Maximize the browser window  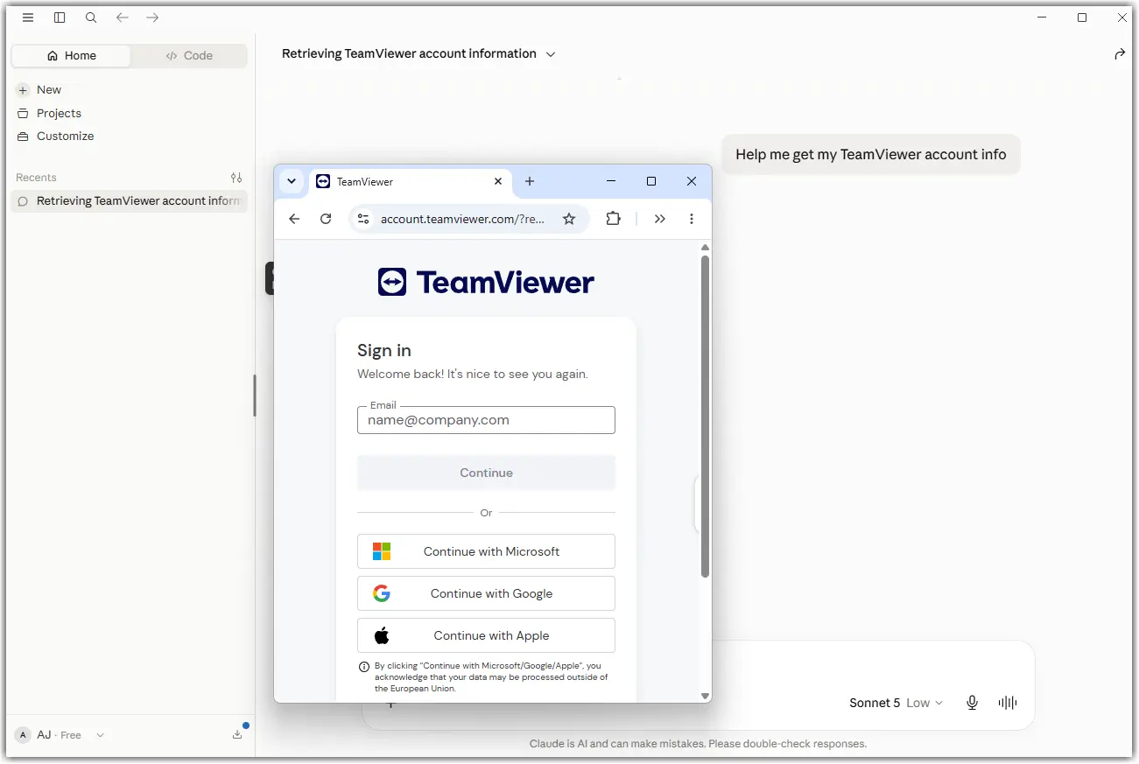pos(651,181)
